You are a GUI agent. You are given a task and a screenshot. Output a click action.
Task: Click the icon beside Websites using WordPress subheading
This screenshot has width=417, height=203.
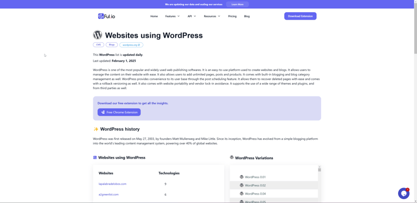coord(95,158)
